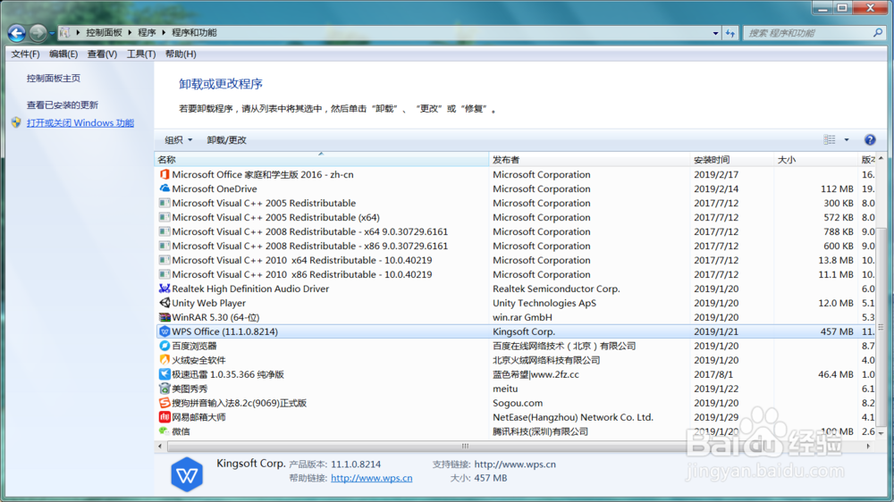
Task: Open 查看已安装的更新 link
Action: 63,105
